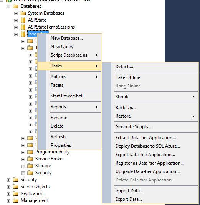Viewport: 200px width, 205px height.
Task: Click the Service Broker folder icon
Action: tap(30, 159)
